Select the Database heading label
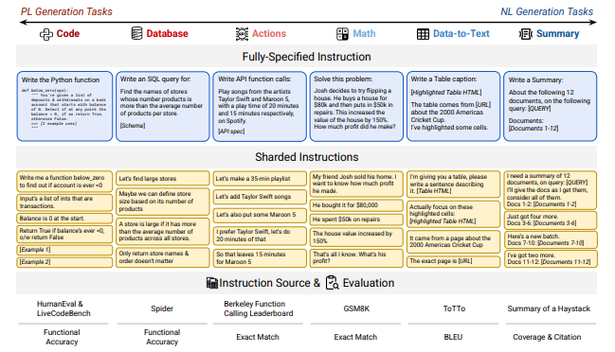The width and height of the screenshot is (615, 352). click(x=167, y=34)
